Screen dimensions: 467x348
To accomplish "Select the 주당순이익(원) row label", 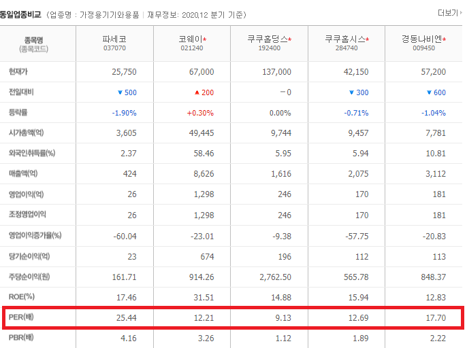I will click(29, 277).
